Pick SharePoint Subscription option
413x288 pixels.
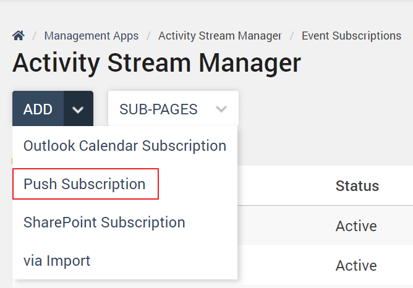click(104, 222)
